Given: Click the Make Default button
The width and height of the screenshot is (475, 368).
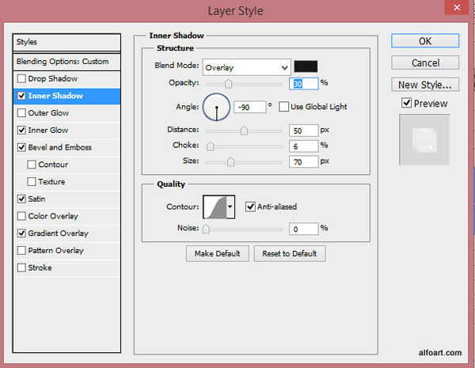Looking at the screenshot, I should pos(218,253).
